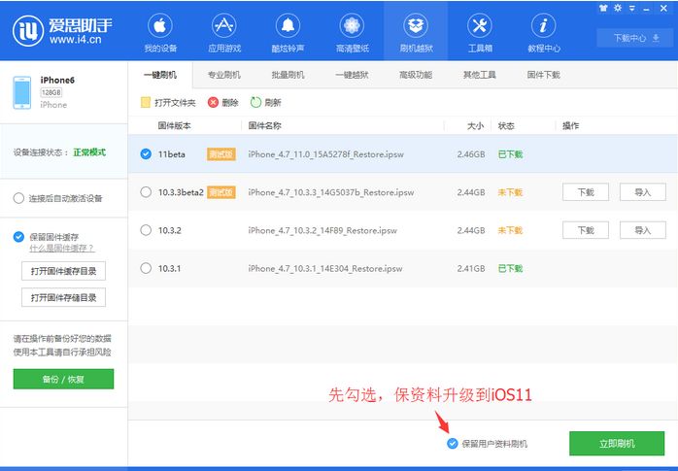Click 操作 column header
This screenshot has height=471, width=678.
click(570, 125)
